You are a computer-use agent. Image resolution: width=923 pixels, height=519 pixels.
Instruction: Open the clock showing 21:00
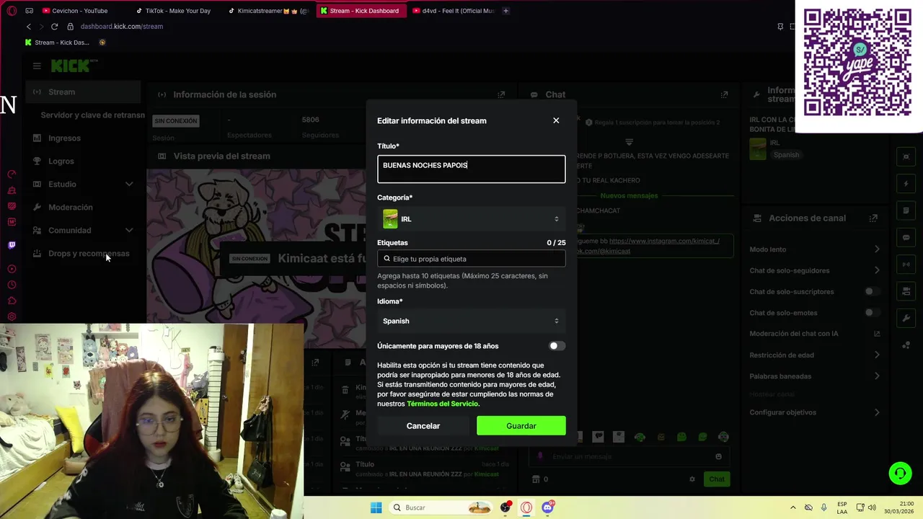point(900,507)
